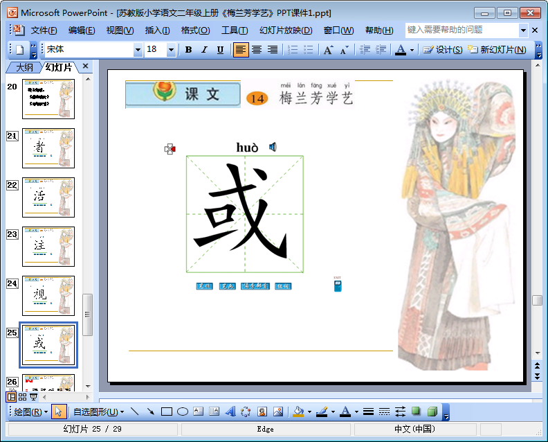
Task: Open the 插入(I) menu
Action: click(x=157, y=30)
